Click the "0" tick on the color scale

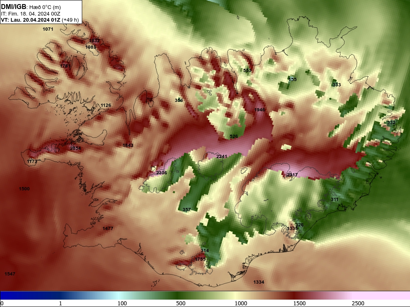(x=2, y=303)
